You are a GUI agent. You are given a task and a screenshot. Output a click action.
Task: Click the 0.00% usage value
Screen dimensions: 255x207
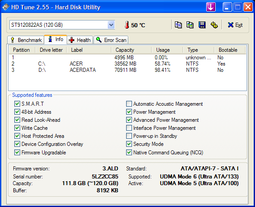point(161,58)
